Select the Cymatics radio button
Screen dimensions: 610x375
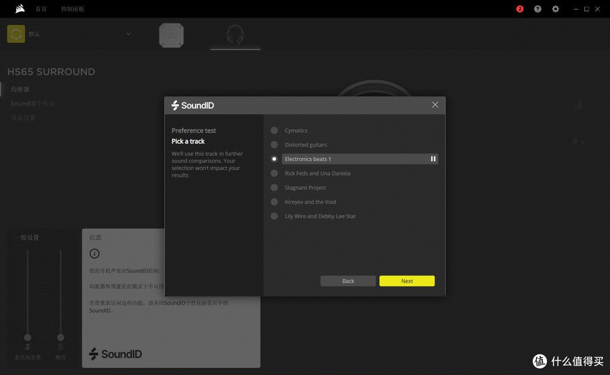click(x=274, y=130)
